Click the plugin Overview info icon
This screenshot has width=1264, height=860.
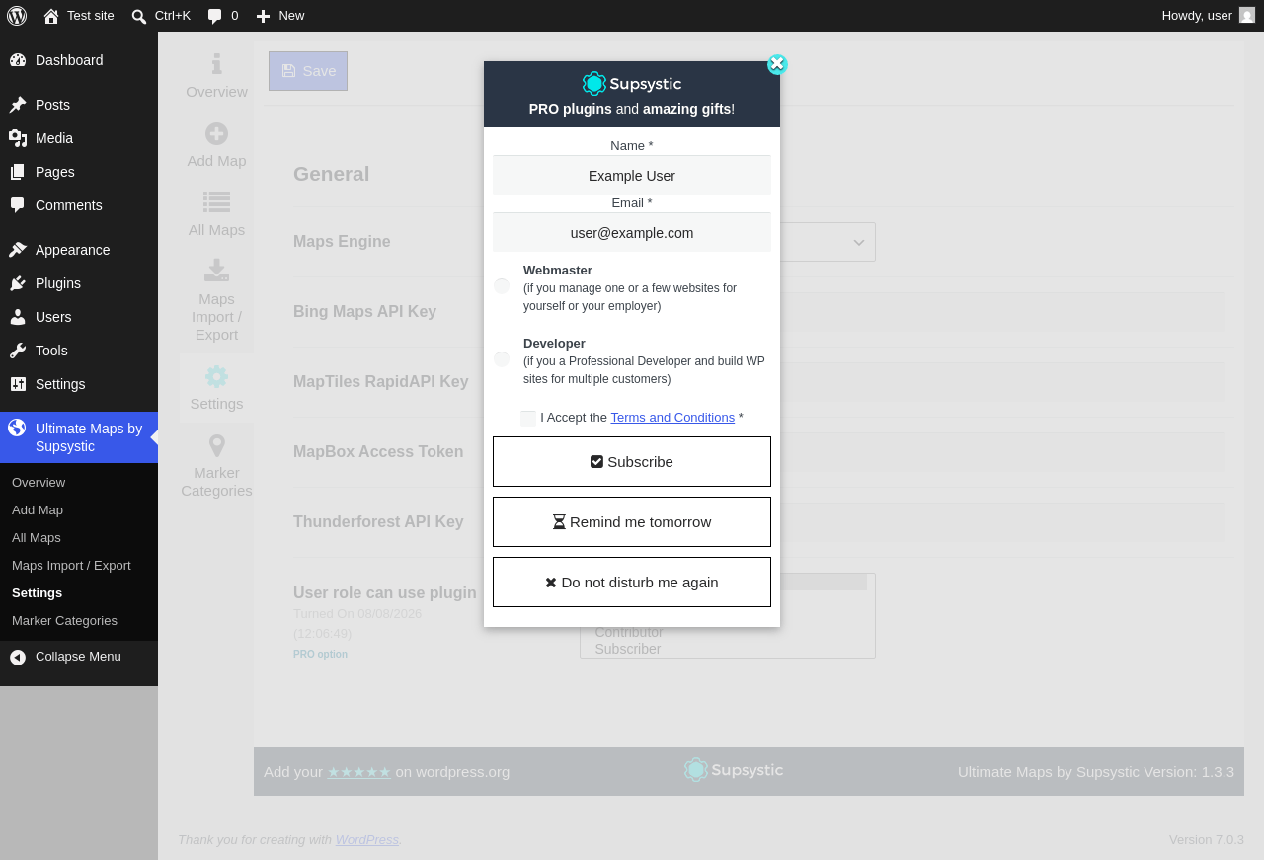click(217, 64)
